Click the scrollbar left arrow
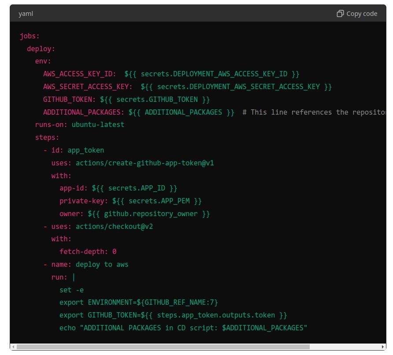This screenshot has width=393, height=355. [13, 347]
